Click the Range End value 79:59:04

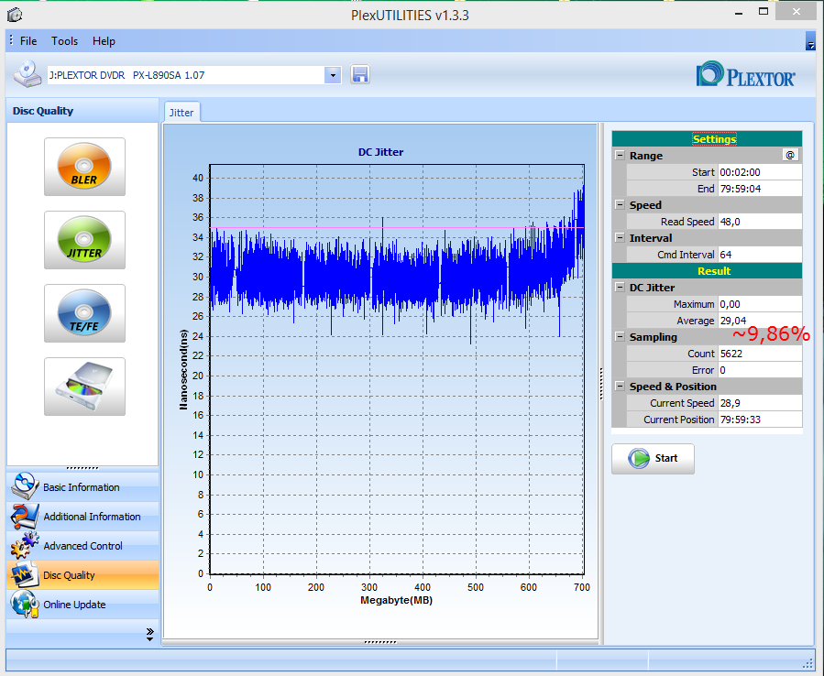tap(759, 189)
